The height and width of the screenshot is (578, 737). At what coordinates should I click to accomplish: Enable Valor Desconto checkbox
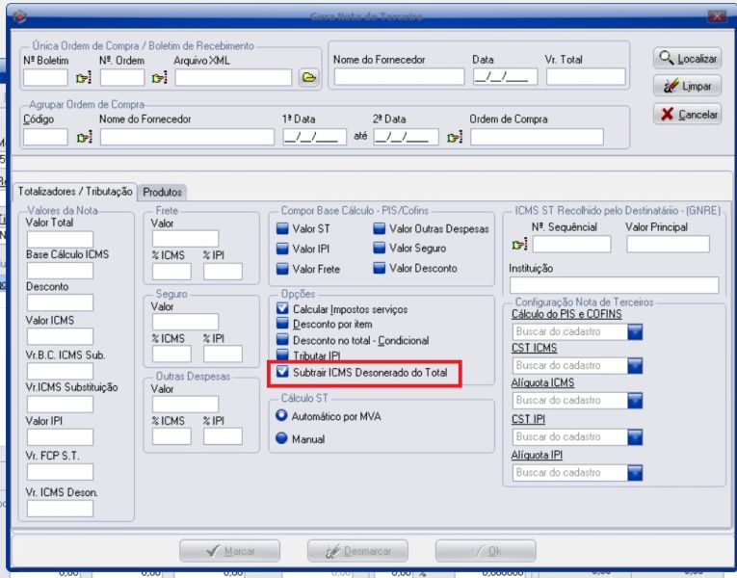coord(379,269)
